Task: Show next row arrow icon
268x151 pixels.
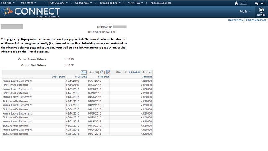Action: coord(143,72)
